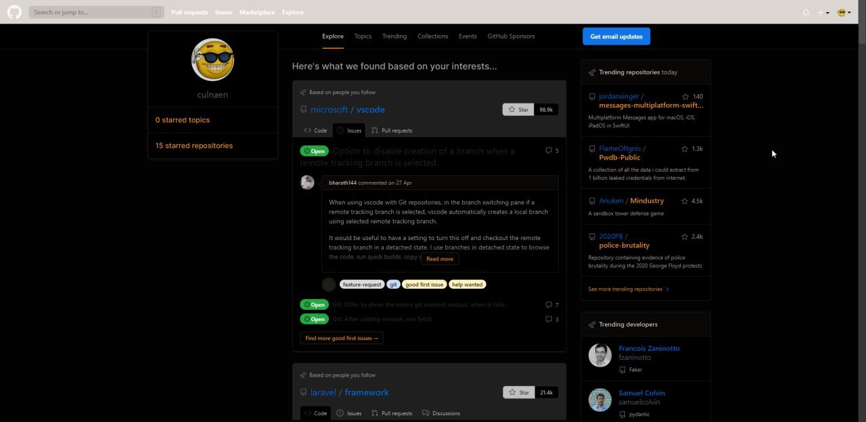
Task: Open the 140 stars icon for messages-multiplatform-swift
Action: pyautogui.click(x=692, y=97)
